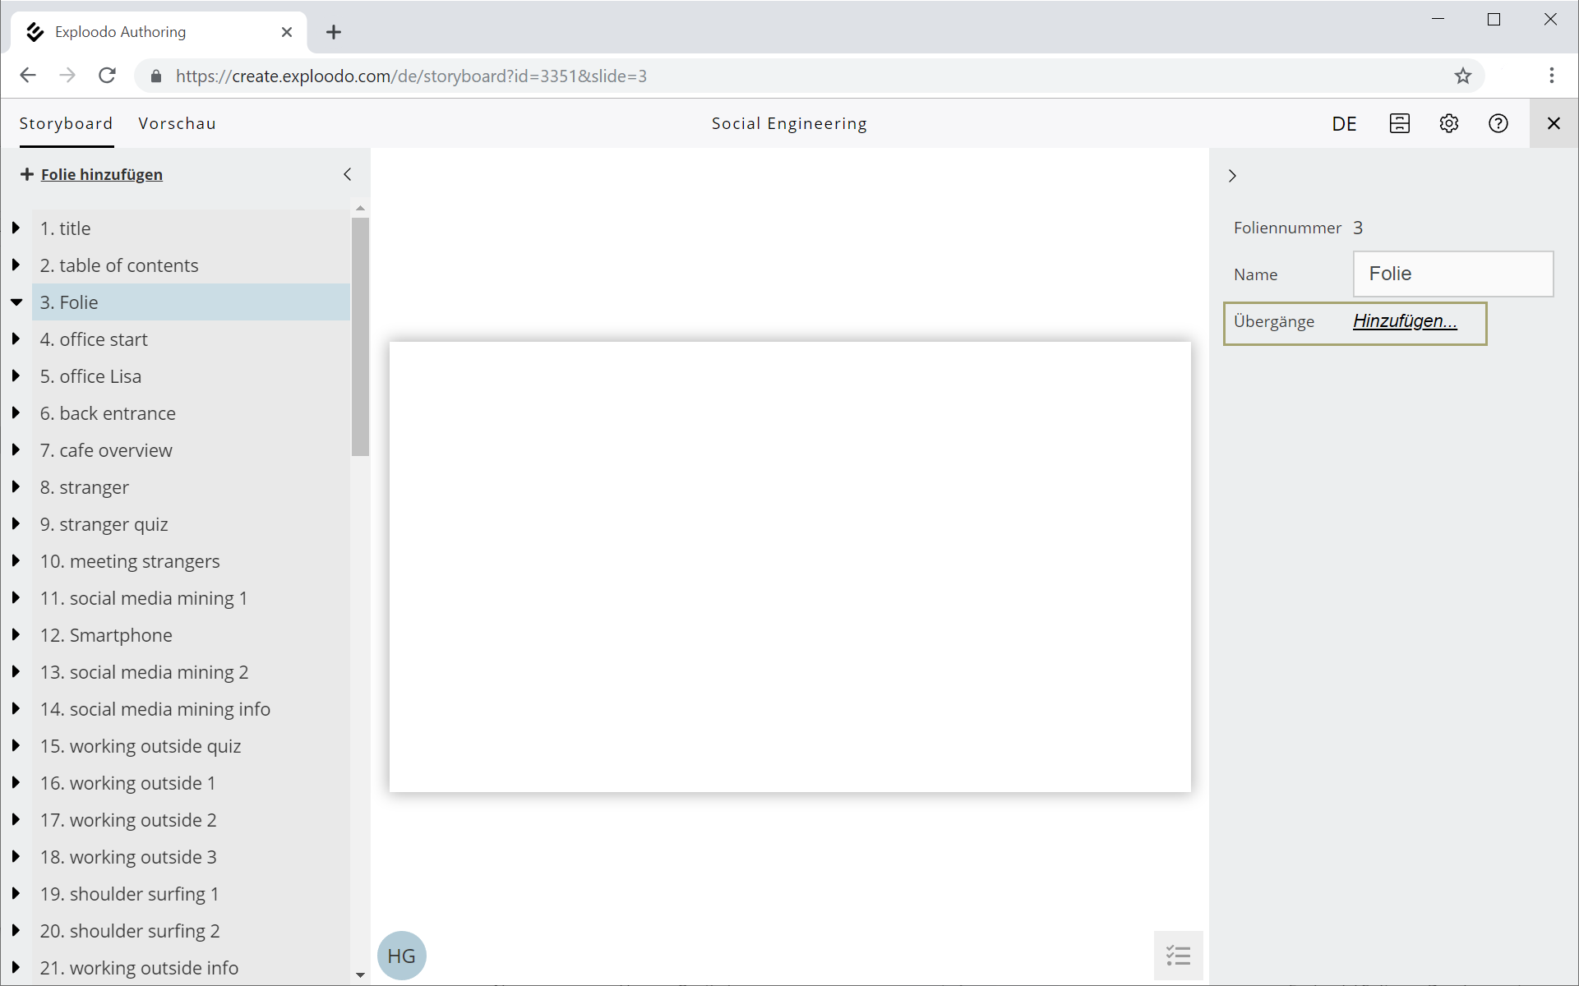1579x986 pixels.
Task: Collapse the slide list panel chevron
Action: pos(347,174)
